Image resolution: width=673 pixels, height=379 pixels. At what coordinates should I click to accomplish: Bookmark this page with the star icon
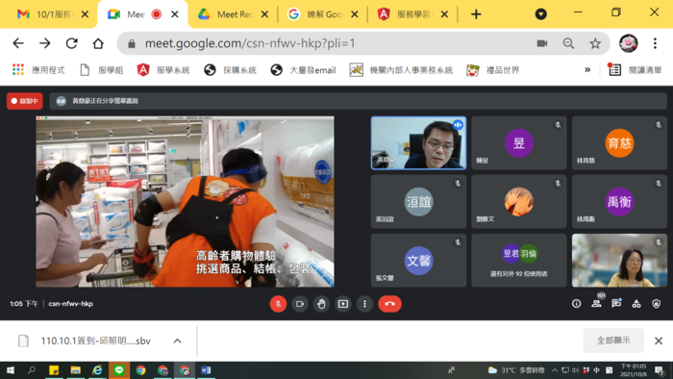[x=595, y=43]
